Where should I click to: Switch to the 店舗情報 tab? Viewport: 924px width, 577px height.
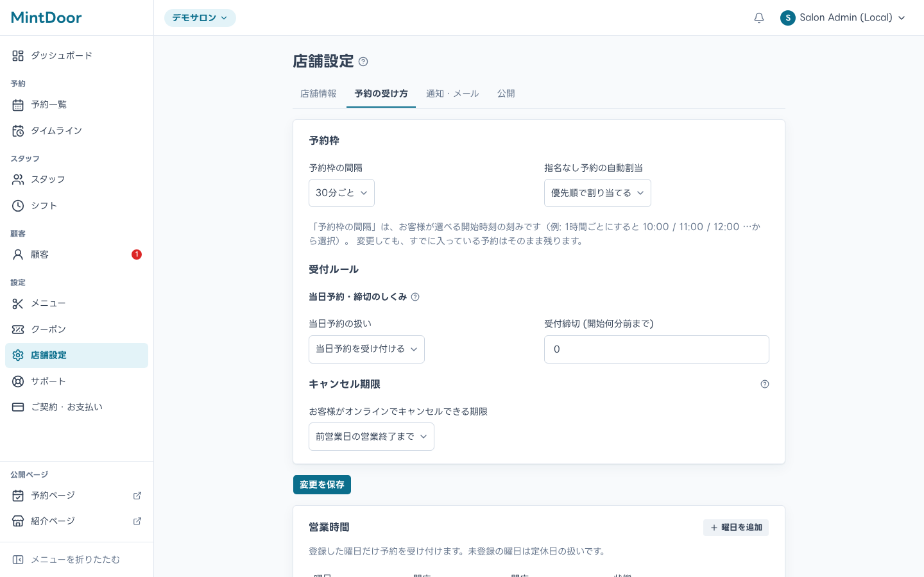pos(318,94)
